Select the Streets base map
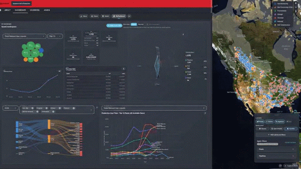 [x=262, y=129]
